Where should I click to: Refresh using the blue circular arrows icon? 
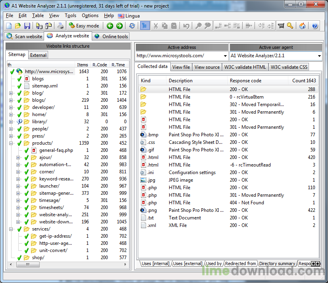[132, 26]
